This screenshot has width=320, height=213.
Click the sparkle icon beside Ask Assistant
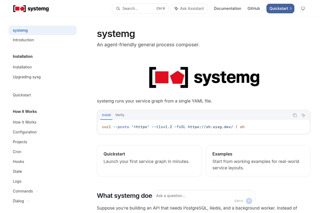point(176,9)
